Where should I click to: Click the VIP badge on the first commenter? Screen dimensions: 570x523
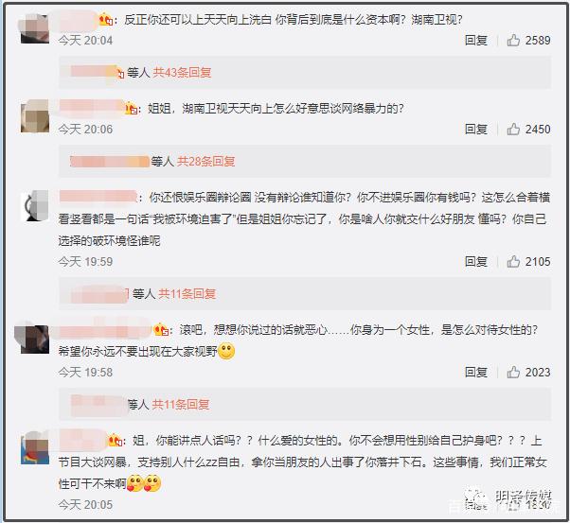(x=105, y=19)
